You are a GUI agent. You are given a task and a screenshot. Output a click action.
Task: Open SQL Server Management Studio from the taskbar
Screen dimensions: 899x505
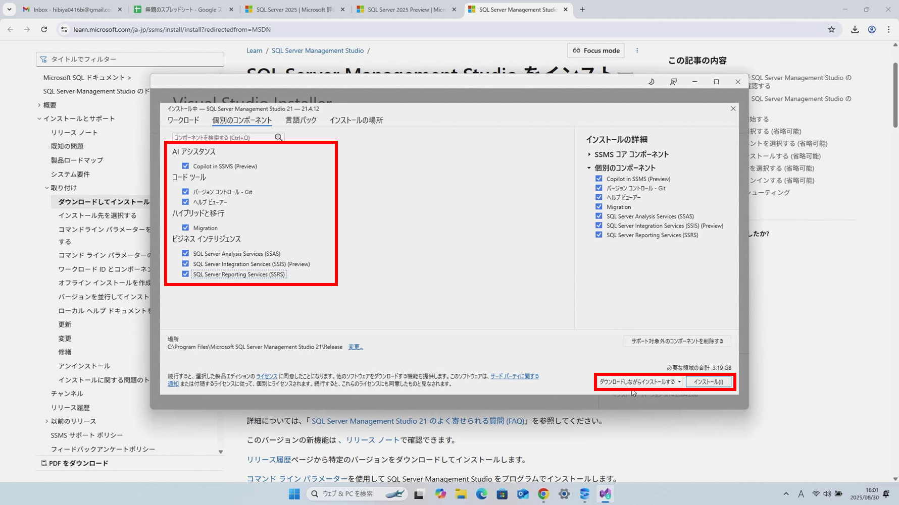point(584,494)
